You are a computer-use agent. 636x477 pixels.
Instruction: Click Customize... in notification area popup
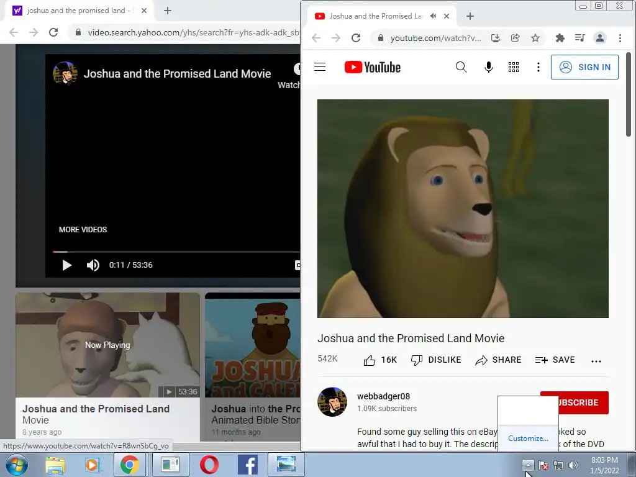click(528, 438)
